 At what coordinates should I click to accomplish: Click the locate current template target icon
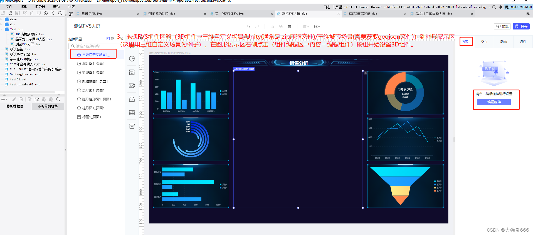click(46, 13)
